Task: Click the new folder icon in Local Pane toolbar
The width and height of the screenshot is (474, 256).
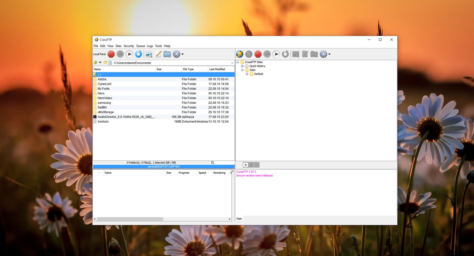Action: coord(167,54)
